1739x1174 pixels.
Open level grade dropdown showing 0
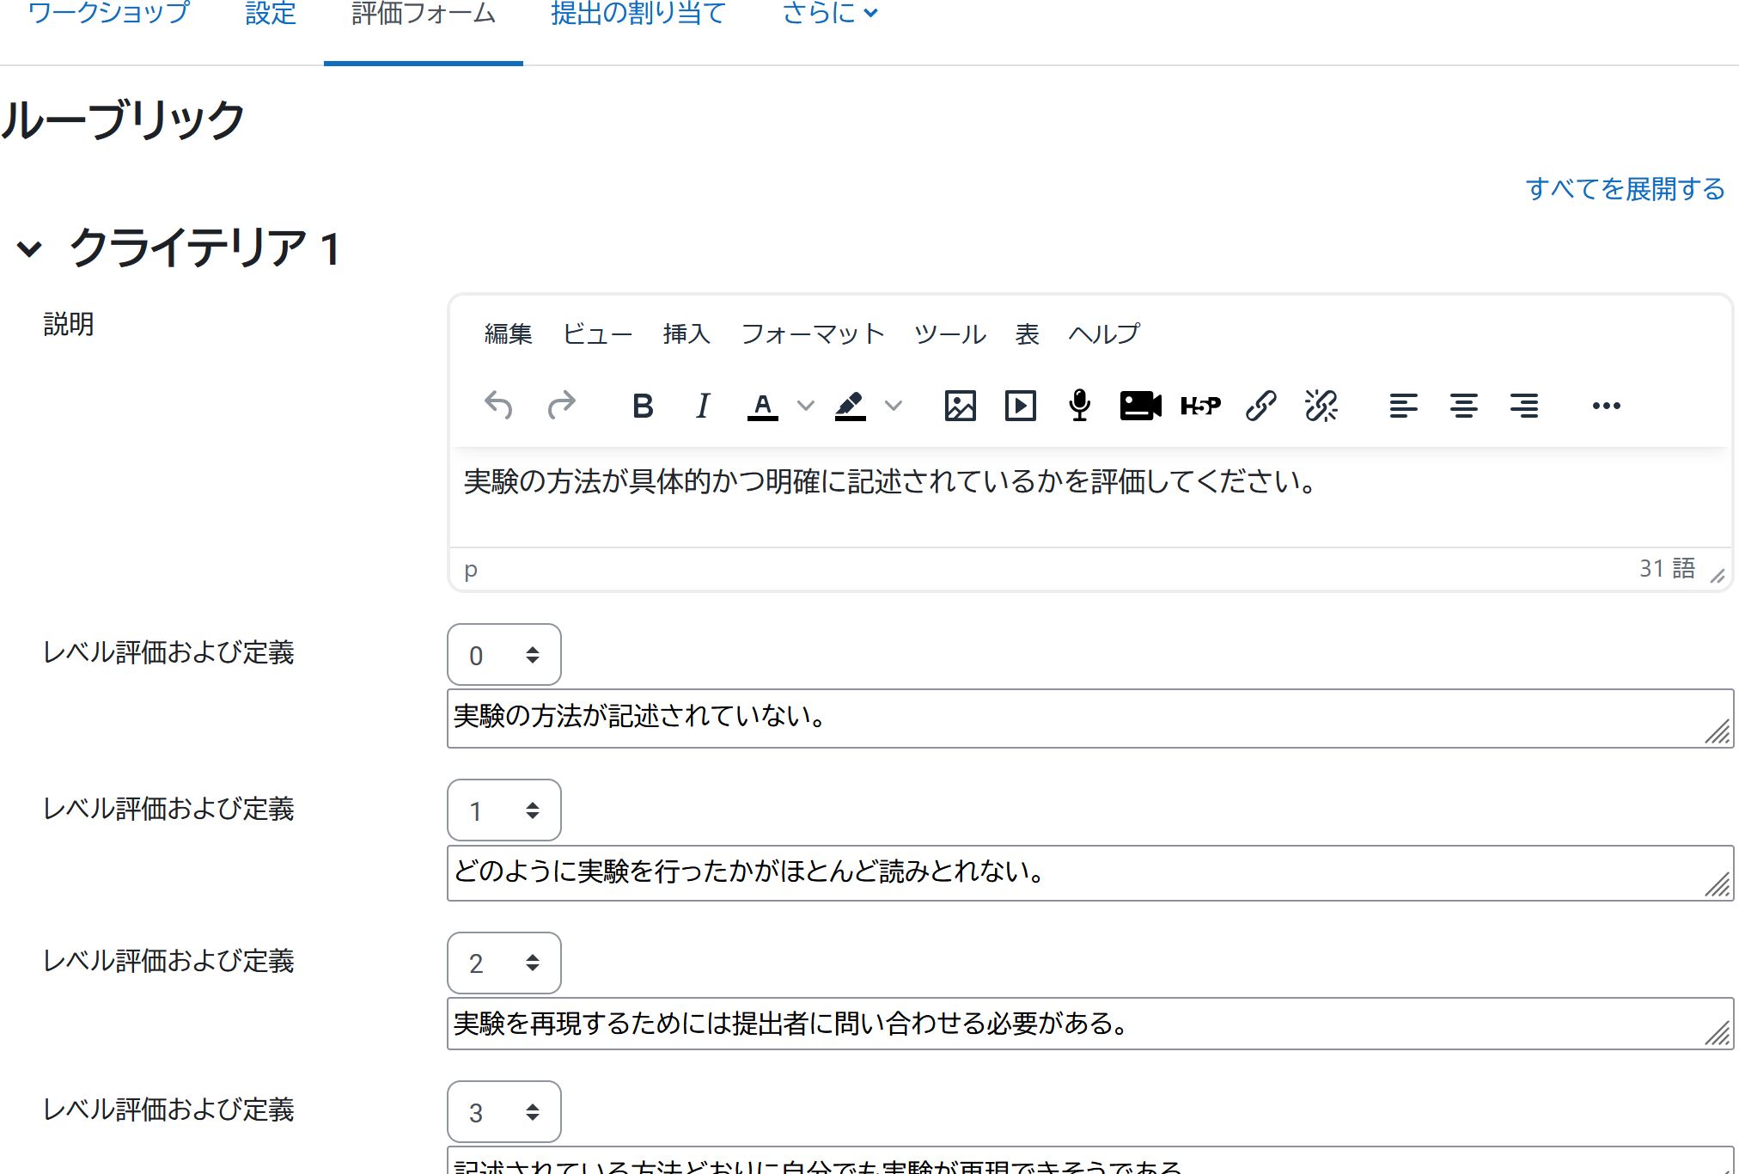504,655
